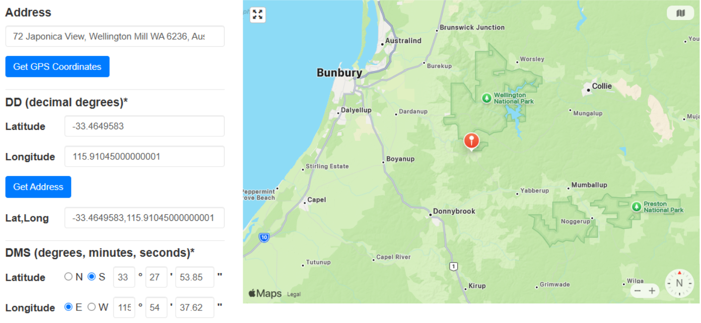Select E for longitude hemisphere
The width and height of the screenshot is (701, 323).
[68, 306]
